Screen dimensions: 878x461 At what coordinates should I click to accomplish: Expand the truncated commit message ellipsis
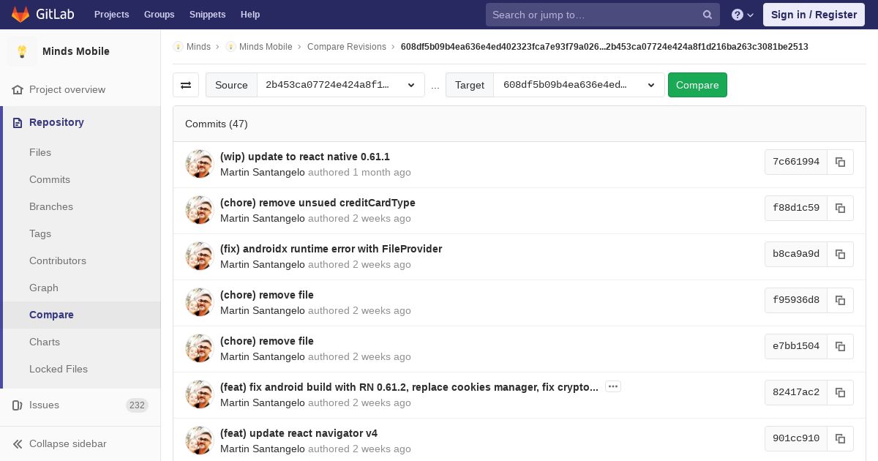(613, 386)
